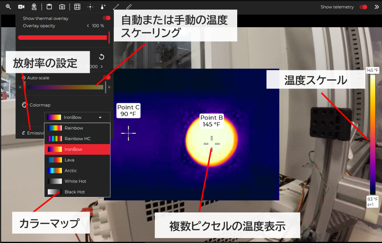Click the right dot of scale range
Viewport: 382px width, 243px height.
[x=109, y=87]
